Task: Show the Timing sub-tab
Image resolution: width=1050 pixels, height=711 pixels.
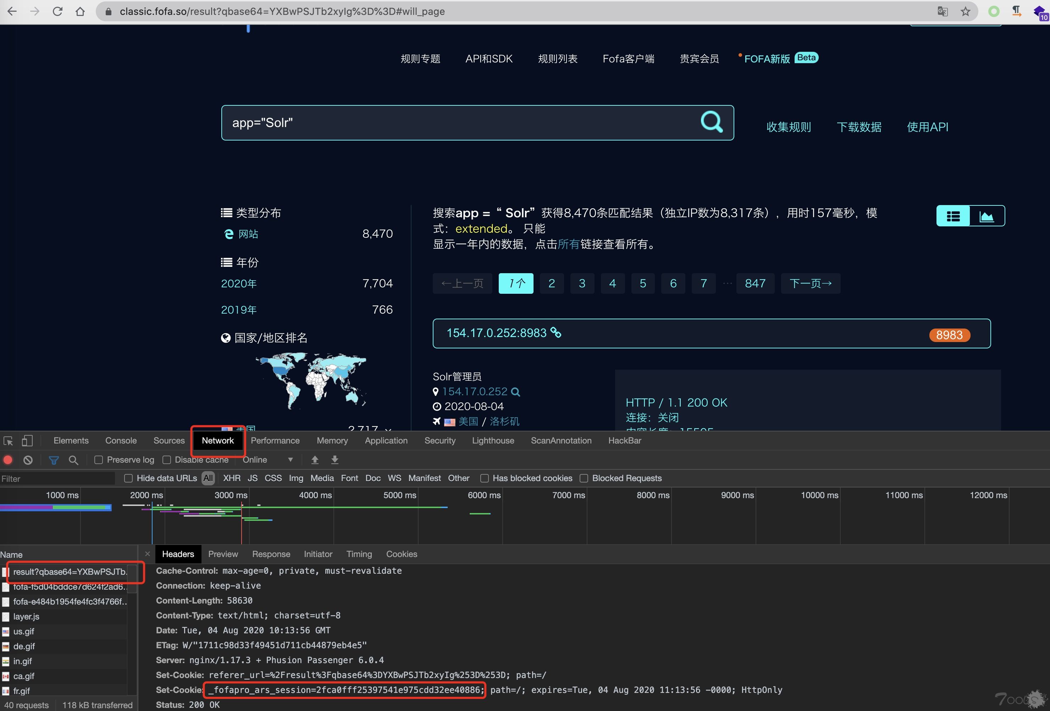Action: [359, 554]
